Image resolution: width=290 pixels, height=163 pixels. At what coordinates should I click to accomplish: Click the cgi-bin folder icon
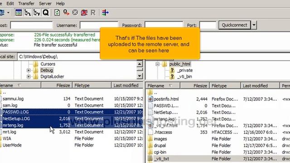[150, 152]
